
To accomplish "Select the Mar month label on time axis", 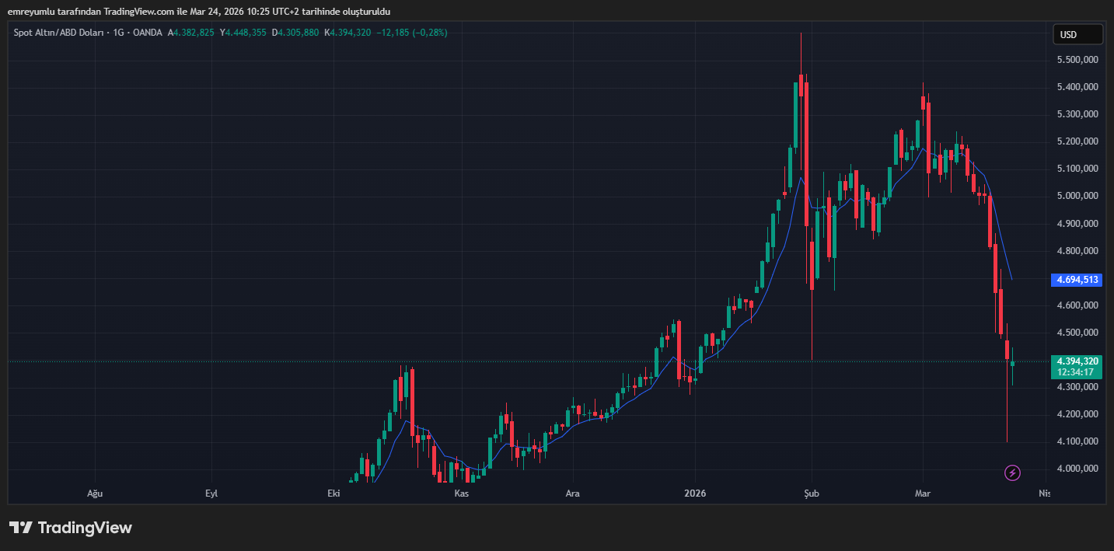I will click(923, 493).
